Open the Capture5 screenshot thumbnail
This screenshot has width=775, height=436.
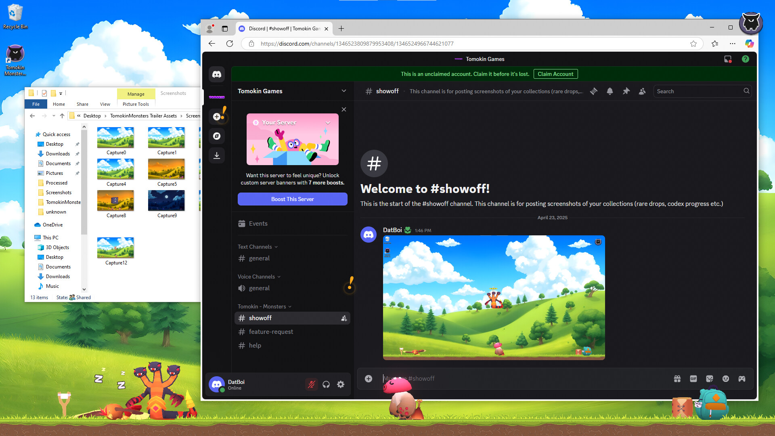[x=166, y=169]
